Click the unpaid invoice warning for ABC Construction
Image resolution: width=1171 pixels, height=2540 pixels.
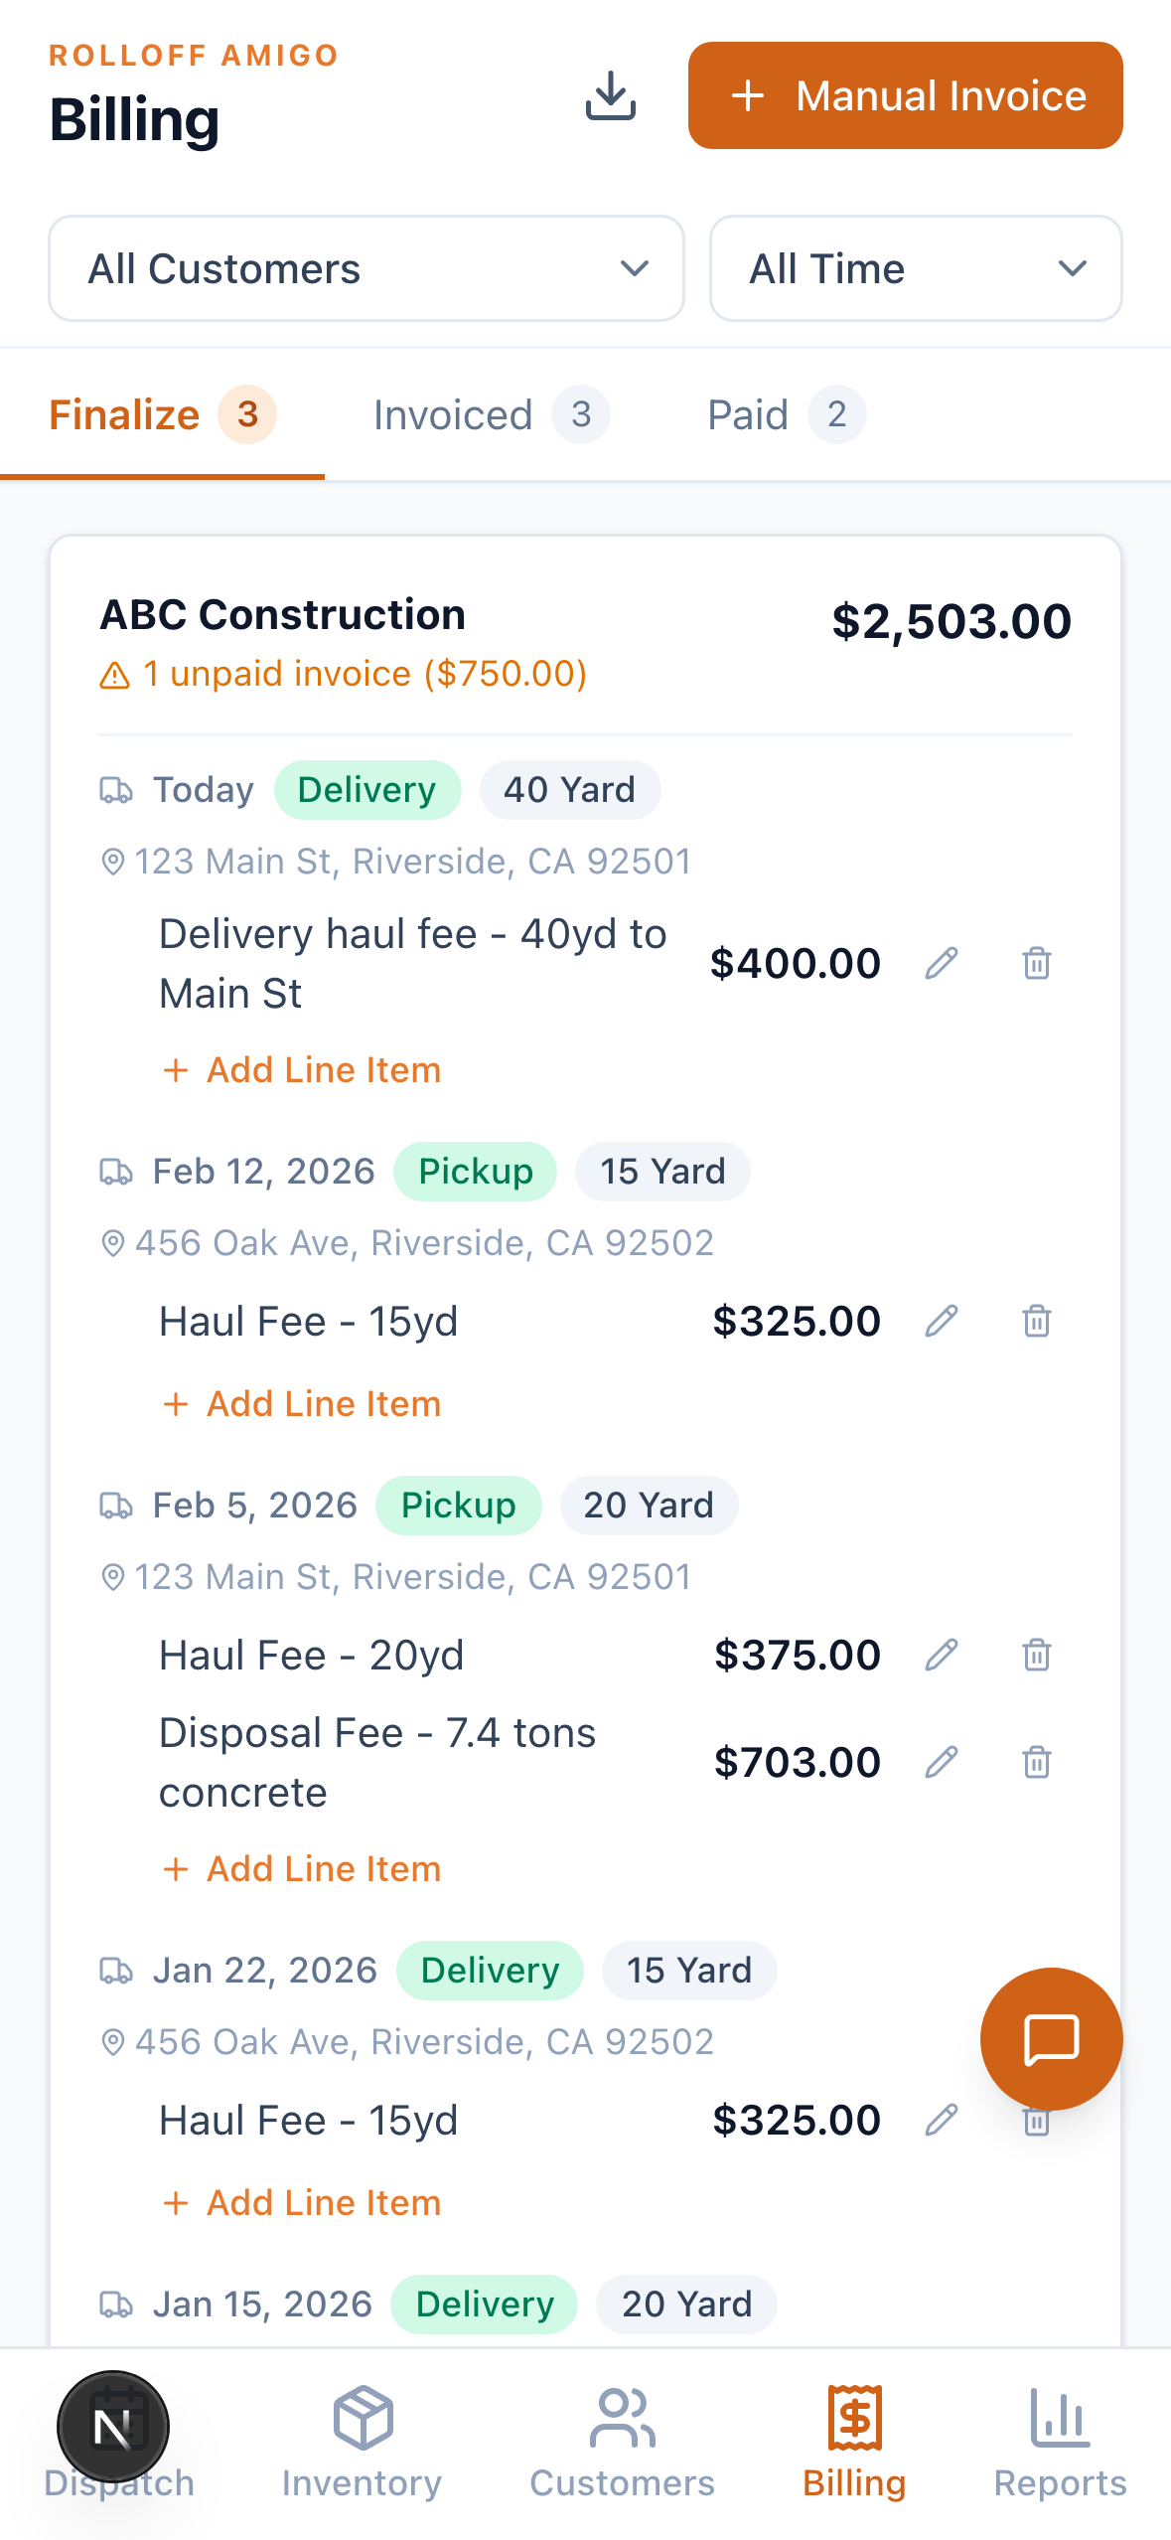tap(344, 674)
